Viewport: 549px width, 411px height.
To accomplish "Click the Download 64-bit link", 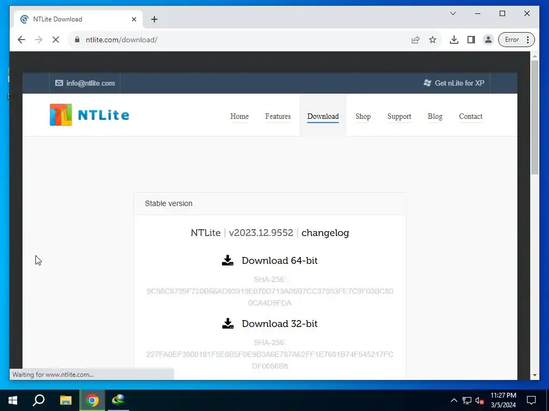I will click(280, 261).
